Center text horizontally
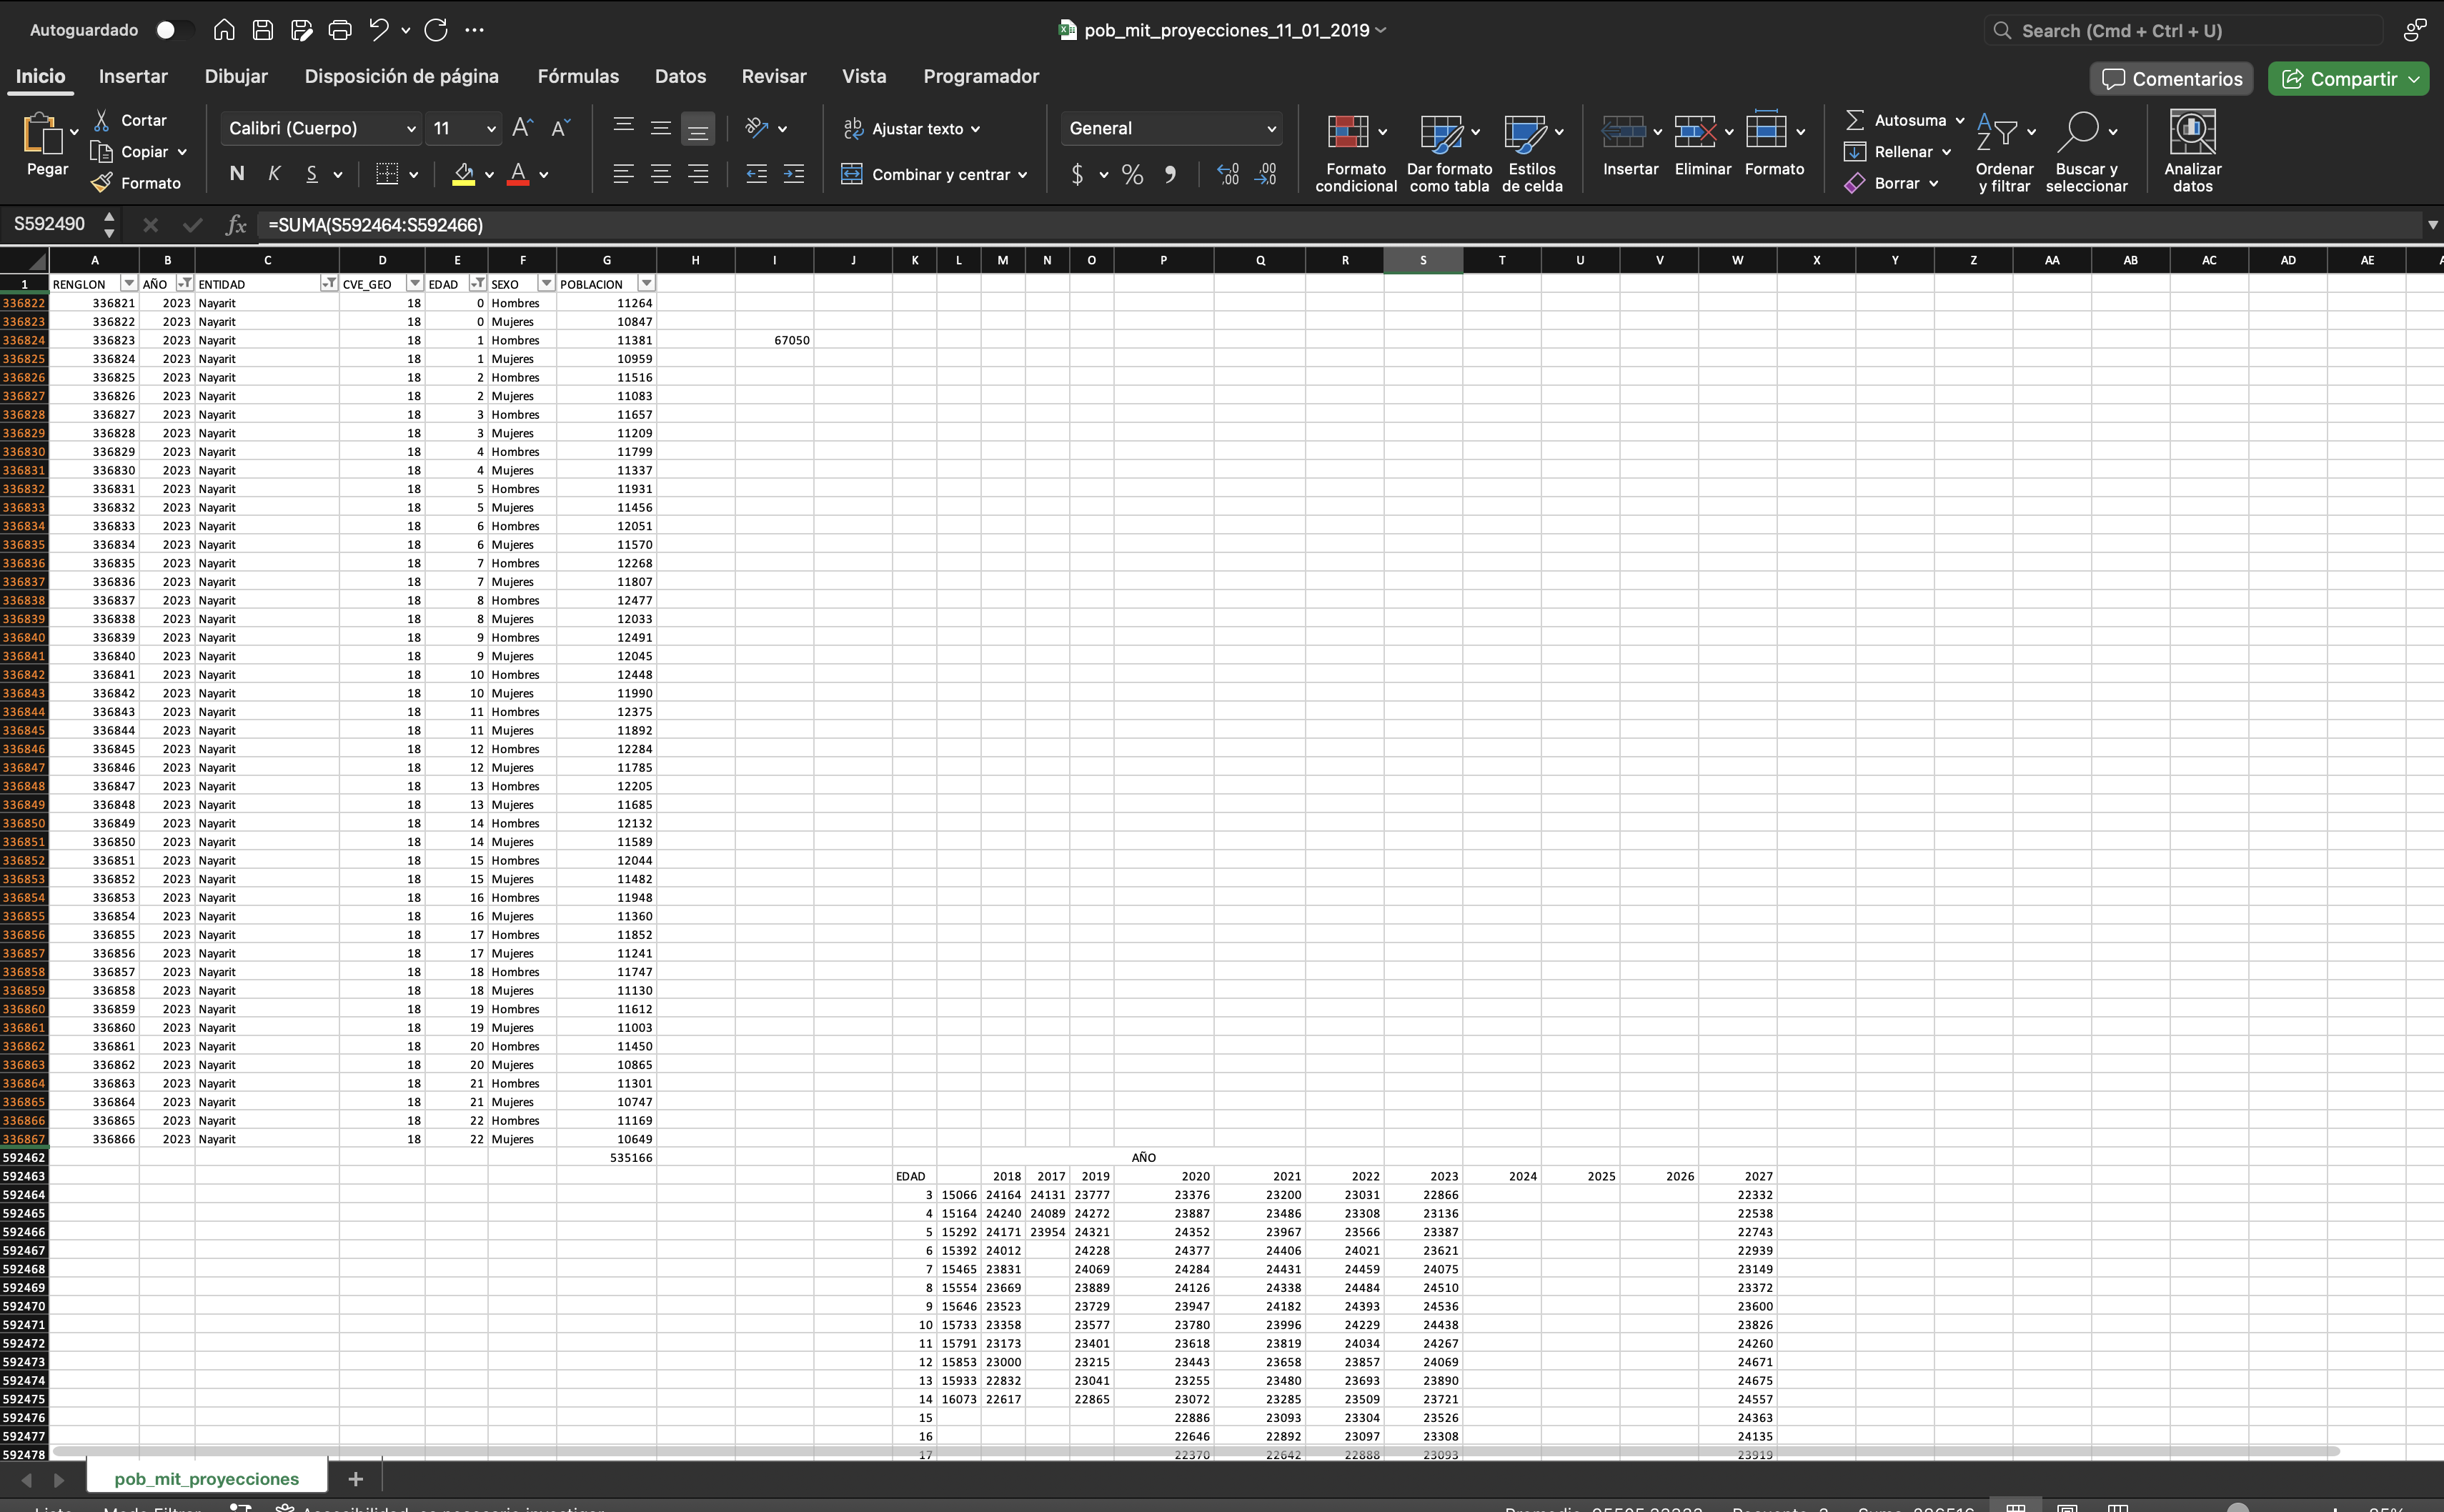This screenshot has height=1512, width=2444. pyautogui.click(x=661, y=174)
